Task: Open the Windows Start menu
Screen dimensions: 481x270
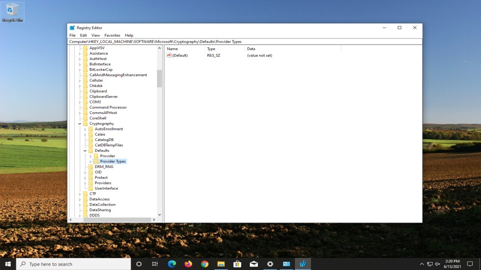Action: pyautogui.click(x=8, y=264)
